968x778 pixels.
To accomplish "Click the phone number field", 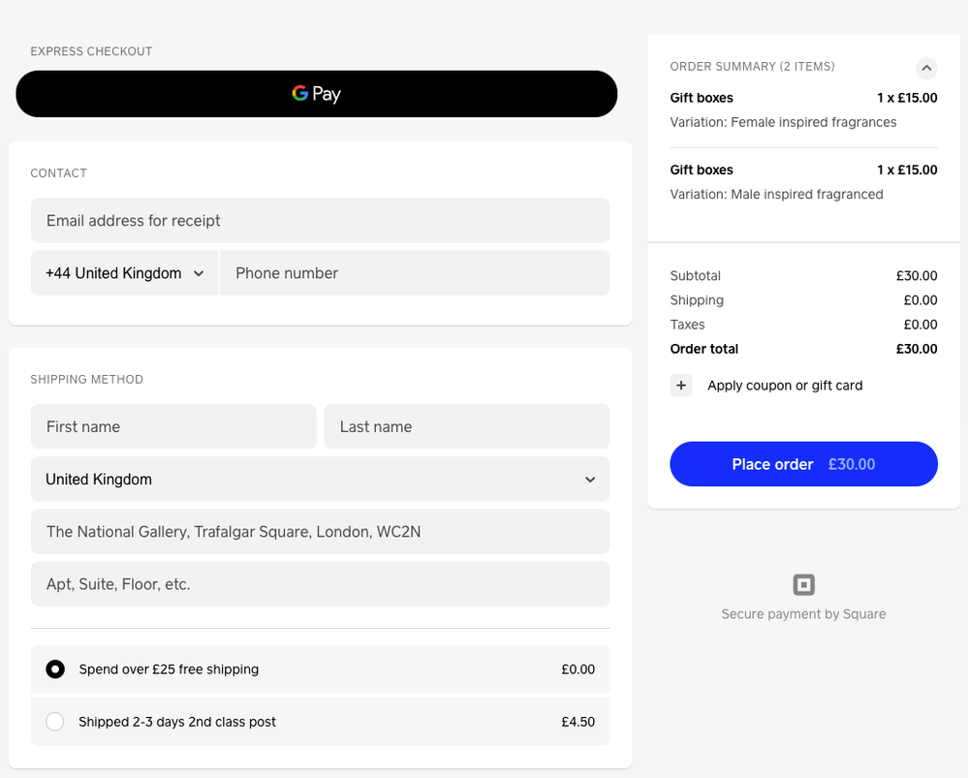I will point(415,272).
